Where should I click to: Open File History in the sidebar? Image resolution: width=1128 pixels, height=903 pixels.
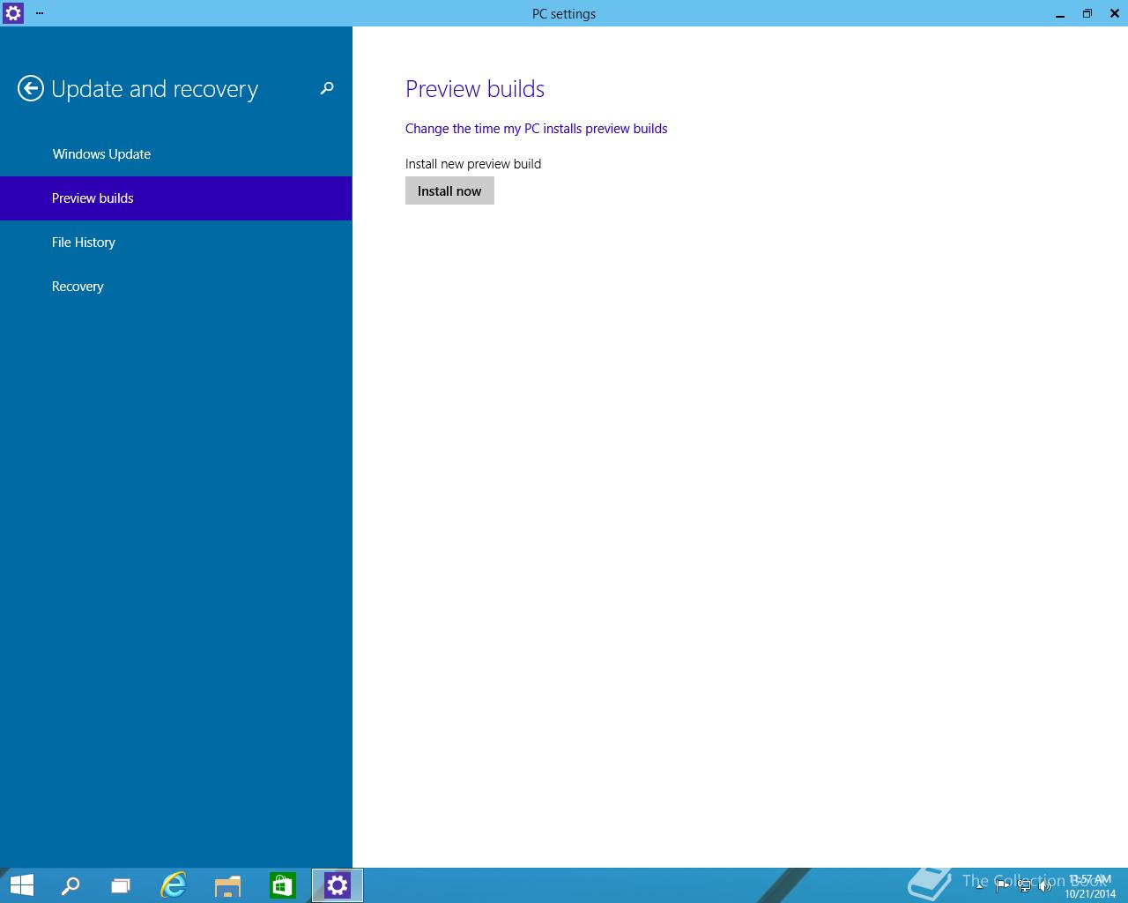pos(176,243)
